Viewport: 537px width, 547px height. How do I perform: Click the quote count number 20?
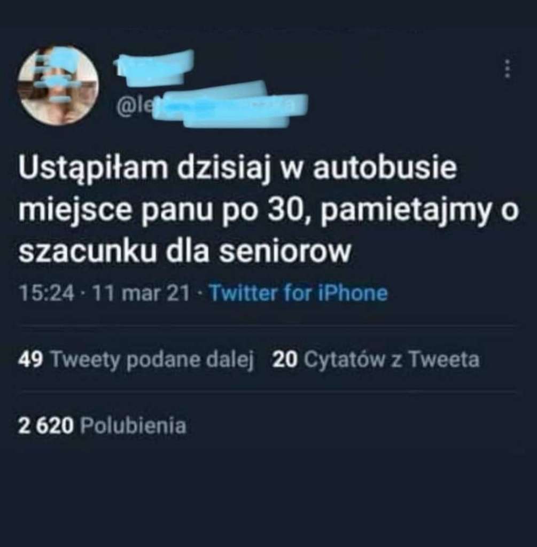click(285, 360)
